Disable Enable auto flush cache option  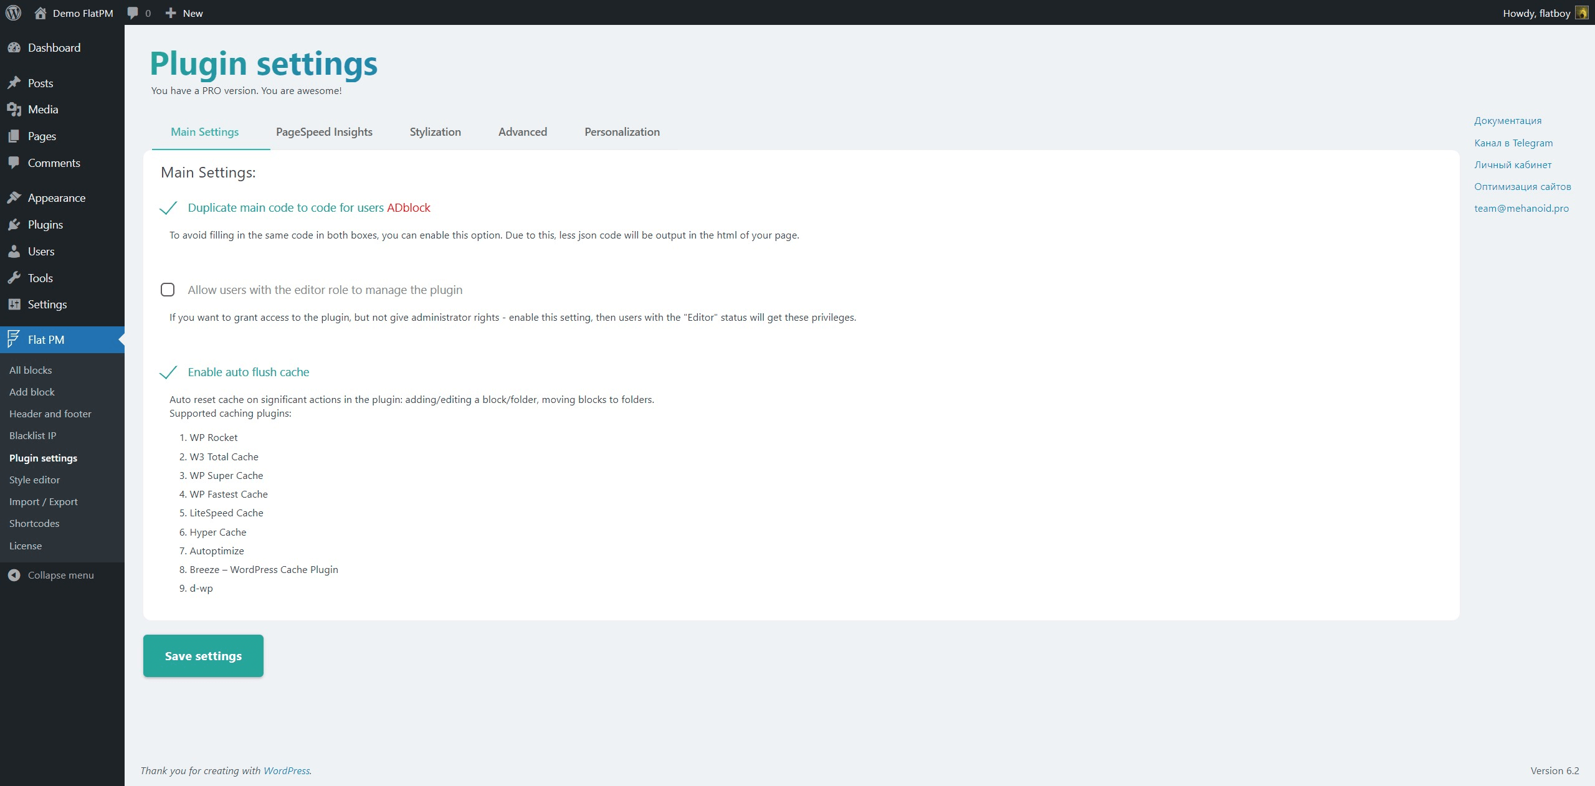tap(168, 372)
